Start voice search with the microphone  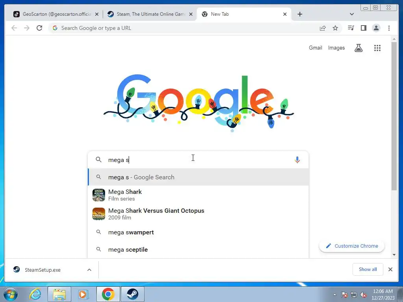pos(297,160)
